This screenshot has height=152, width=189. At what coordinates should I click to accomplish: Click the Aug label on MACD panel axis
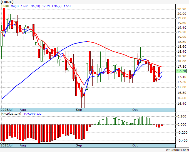click(23, 145)
